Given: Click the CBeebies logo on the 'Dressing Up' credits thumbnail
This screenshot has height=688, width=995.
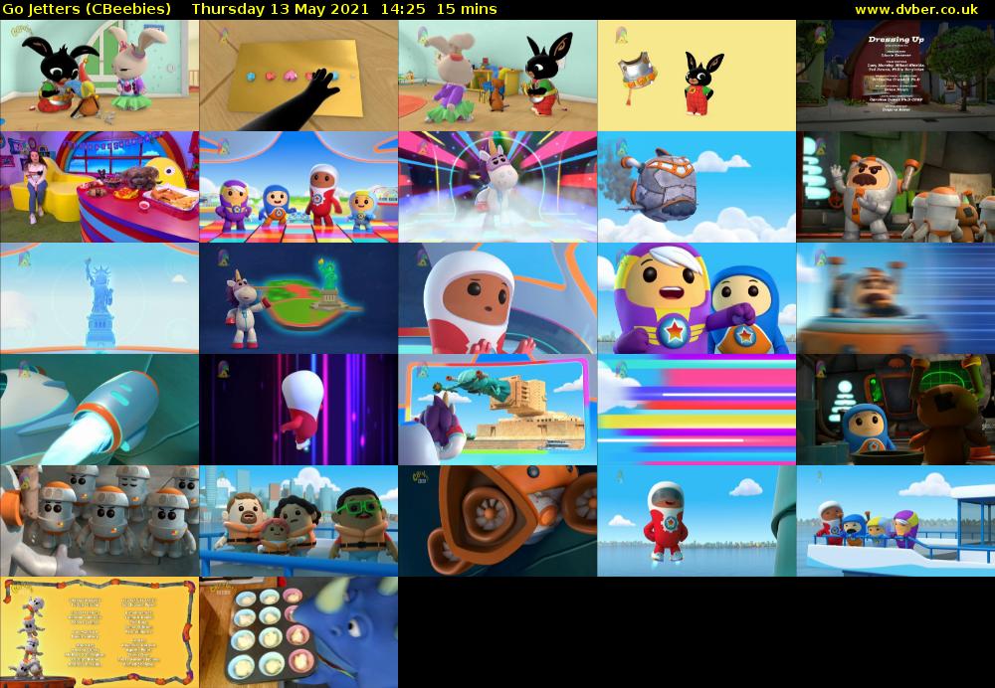Looking at the screenshot, I should [x=818, y=36].
